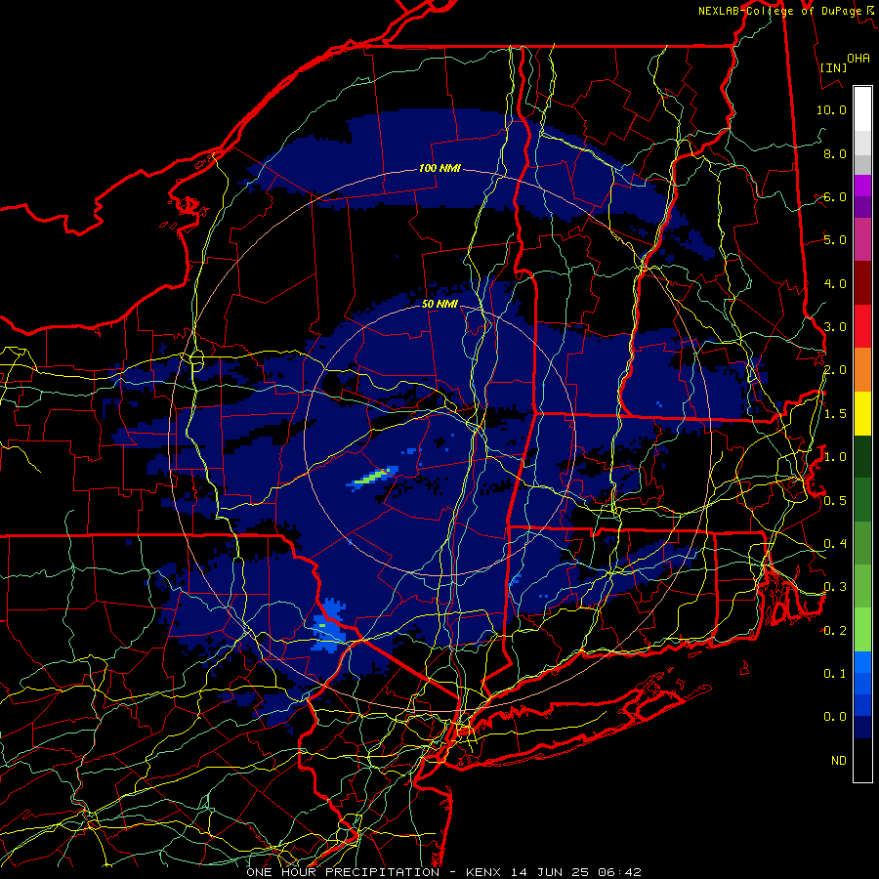The width and height of the screenshot is (879, 879).
Task: Click the 50 NMI range ring label
Action: tap(439, 304)
